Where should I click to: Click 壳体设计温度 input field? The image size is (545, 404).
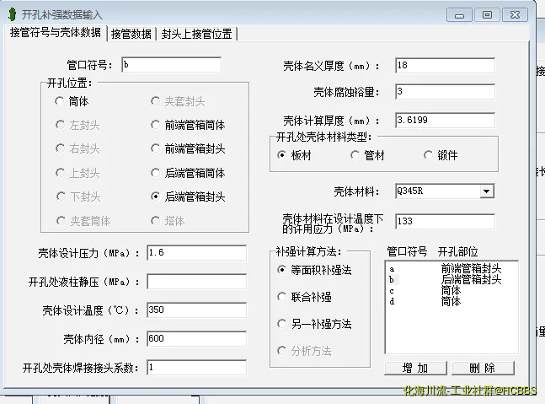pos(197,310)
